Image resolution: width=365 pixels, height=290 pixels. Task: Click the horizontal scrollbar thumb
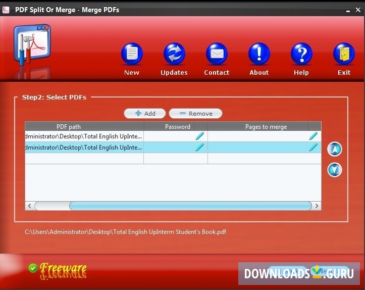190,206
